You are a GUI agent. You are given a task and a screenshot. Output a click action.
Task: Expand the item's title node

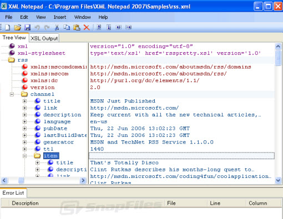pos(37,163)
